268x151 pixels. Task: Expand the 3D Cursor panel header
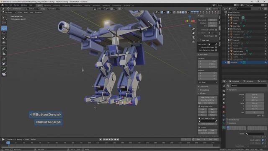click(208, 55)
